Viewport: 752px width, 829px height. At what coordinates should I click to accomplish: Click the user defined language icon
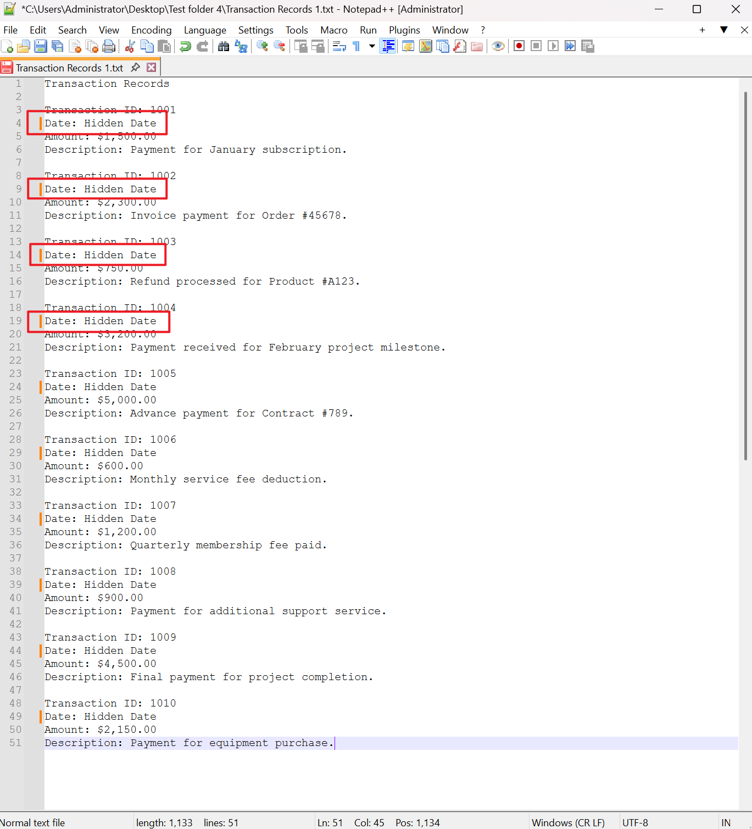(x=408, y=47)
